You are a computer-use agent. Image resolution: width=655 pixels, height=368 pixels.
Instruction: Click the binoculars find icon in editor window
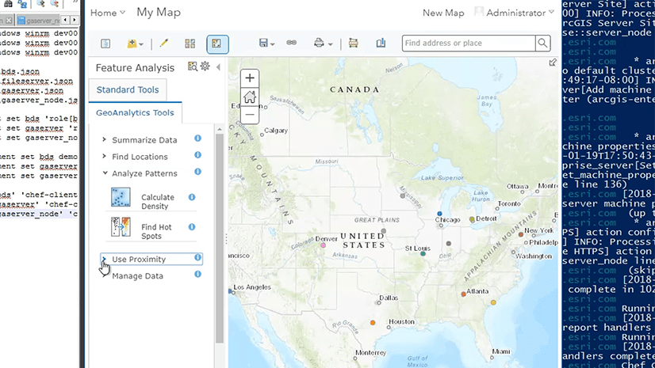coord(8,3)
